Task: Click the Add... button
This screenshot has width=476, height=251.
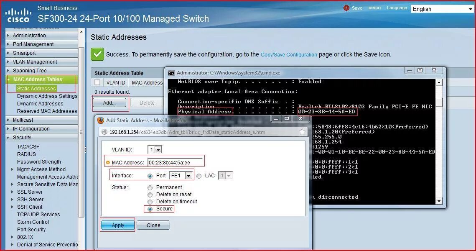Action: pyautogui.click(x=109, y=103)
